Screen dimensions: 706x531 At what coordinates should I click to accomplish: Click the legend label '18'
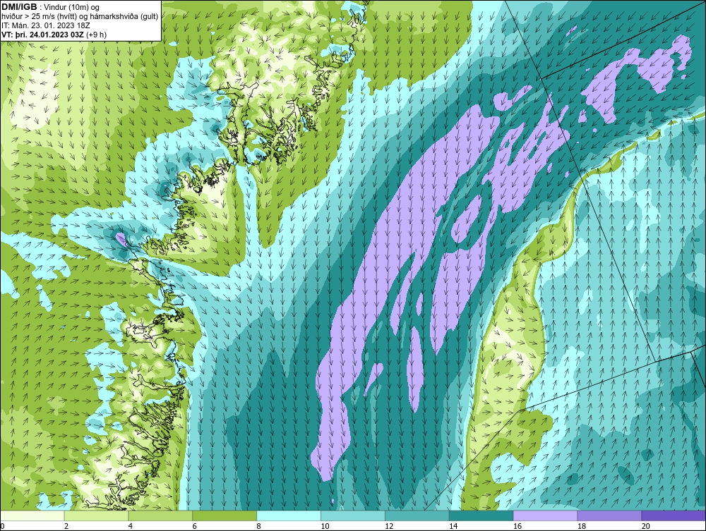pyautogui.click(x=582, y=526)
